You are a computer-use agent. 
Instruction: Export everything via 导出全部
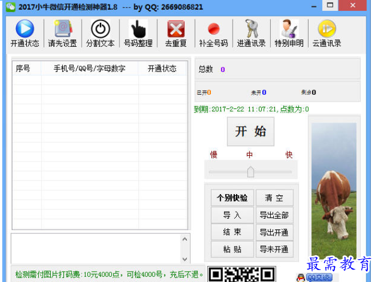274,215
